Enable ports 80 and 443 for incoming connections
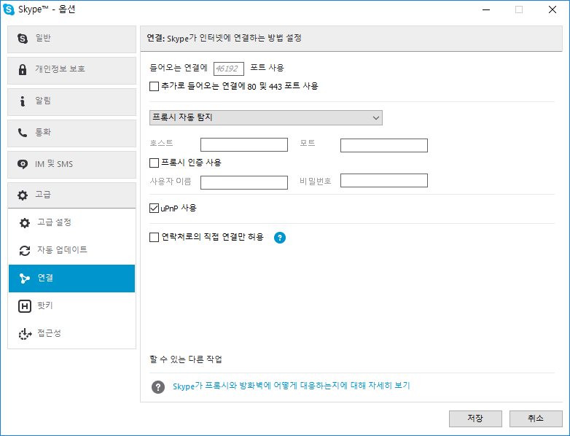 click(x=154, y=87)
